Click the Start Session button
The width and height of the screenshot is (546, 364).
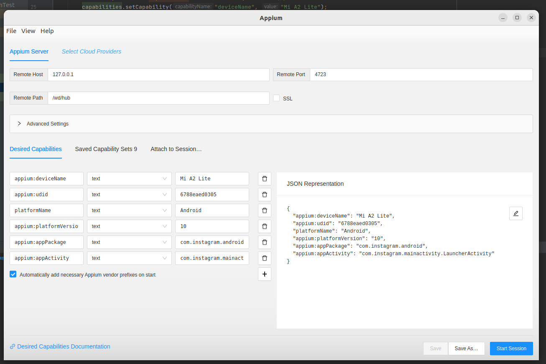click(x=511, y=349)
